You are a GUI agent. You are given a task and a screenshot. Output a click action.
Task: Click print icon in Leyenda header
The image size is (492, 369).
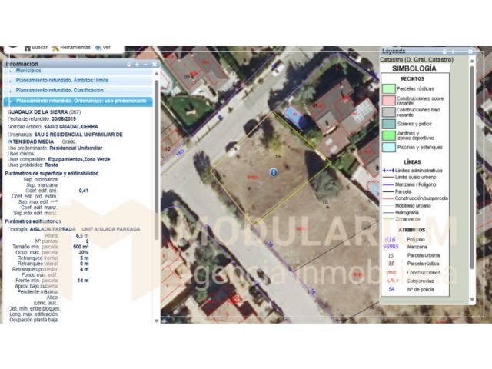444,52
